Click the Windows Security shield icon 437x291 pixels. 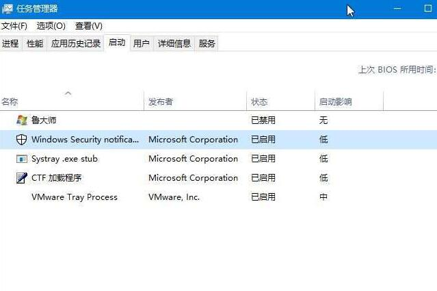22,139
